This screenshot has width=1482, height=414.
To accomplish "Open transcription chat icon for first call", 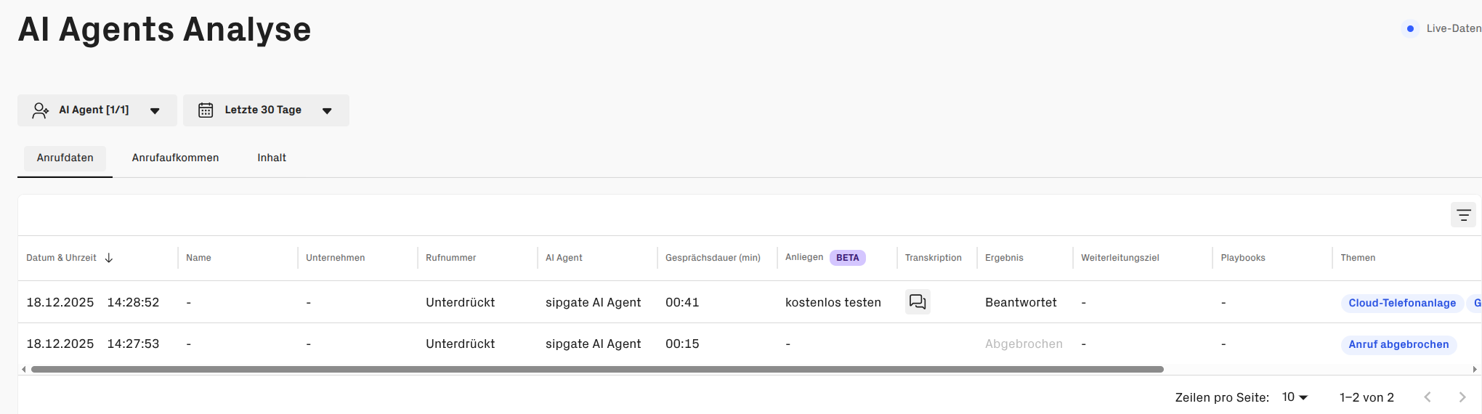I will [918, 301].
